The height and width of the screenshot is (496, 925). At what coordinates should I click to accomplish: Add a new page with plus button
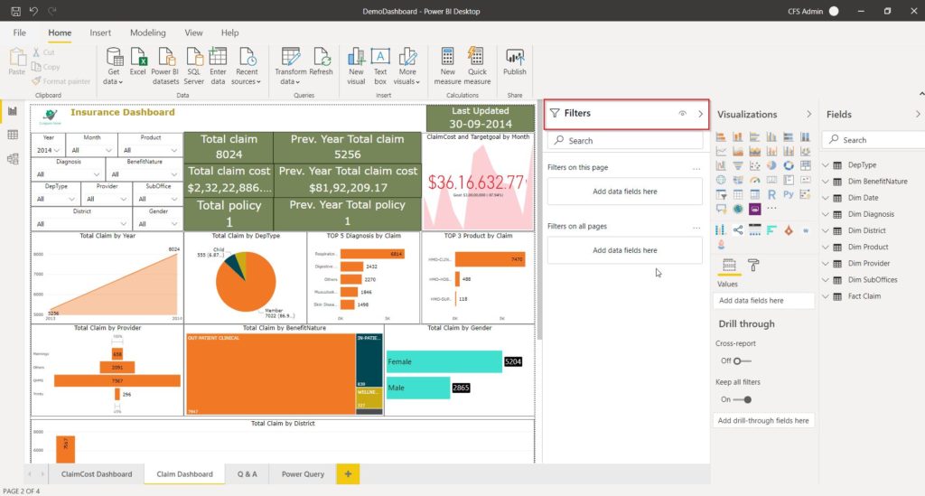pos(347,473)
